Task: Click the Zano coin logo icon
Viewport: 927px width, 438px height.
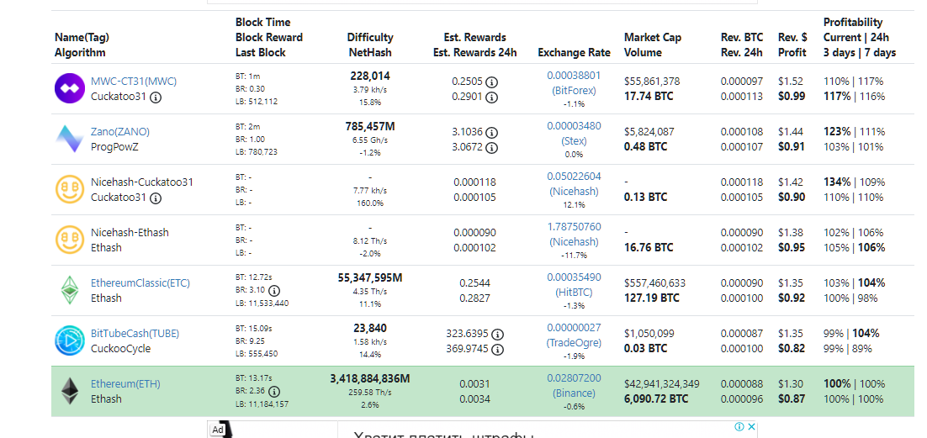Action: pyautogui.click(x=70, y=139)
